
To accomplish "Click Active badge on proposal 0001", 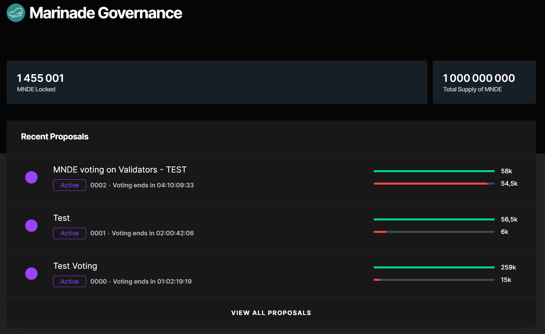I will [x=70, y=233].
